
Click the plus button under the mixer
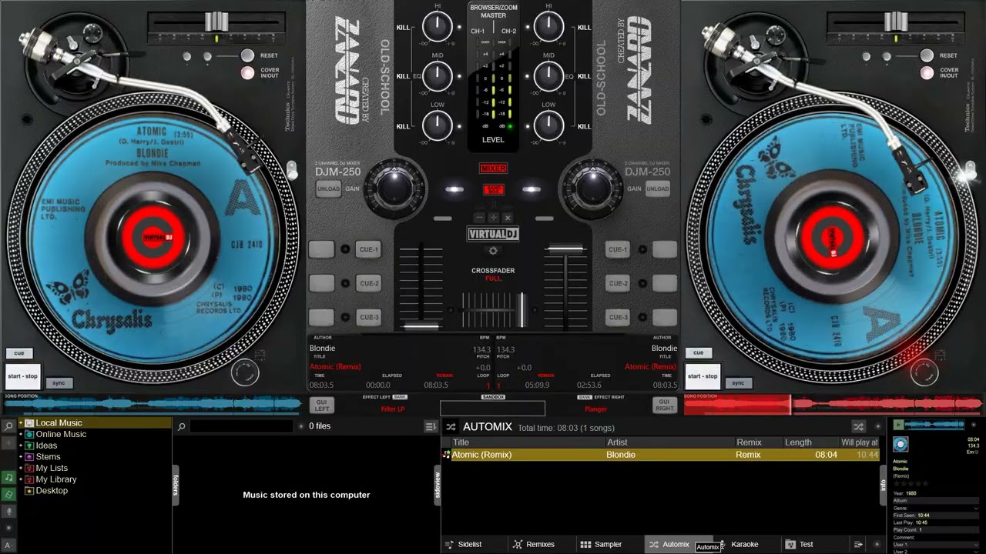pyautogui.click(x=494, y=218)
